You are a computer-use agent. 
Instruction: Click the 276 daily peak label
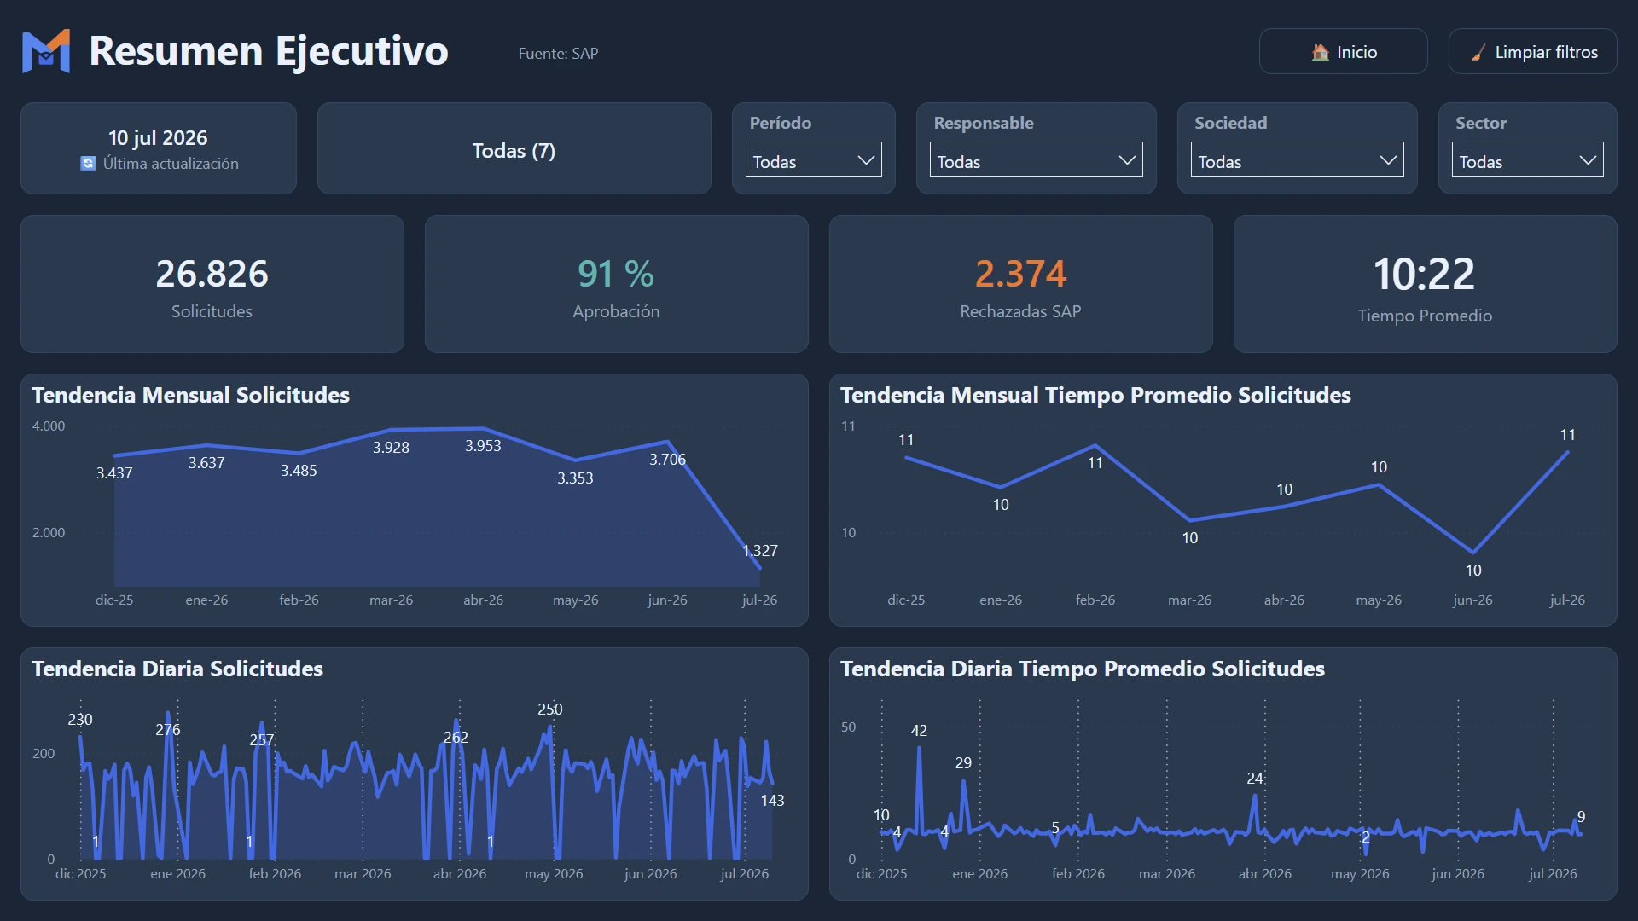coord(168,730)
